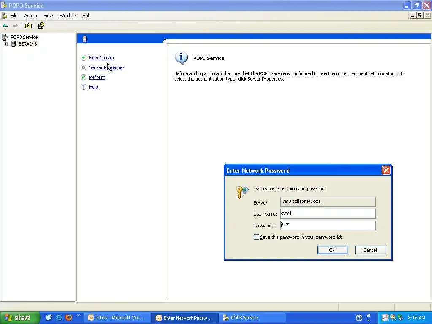Image resolution: width=432 pixels, height=324 pixels.
Task: Minimize the inner MMC console window
Action: pos(413,16)
